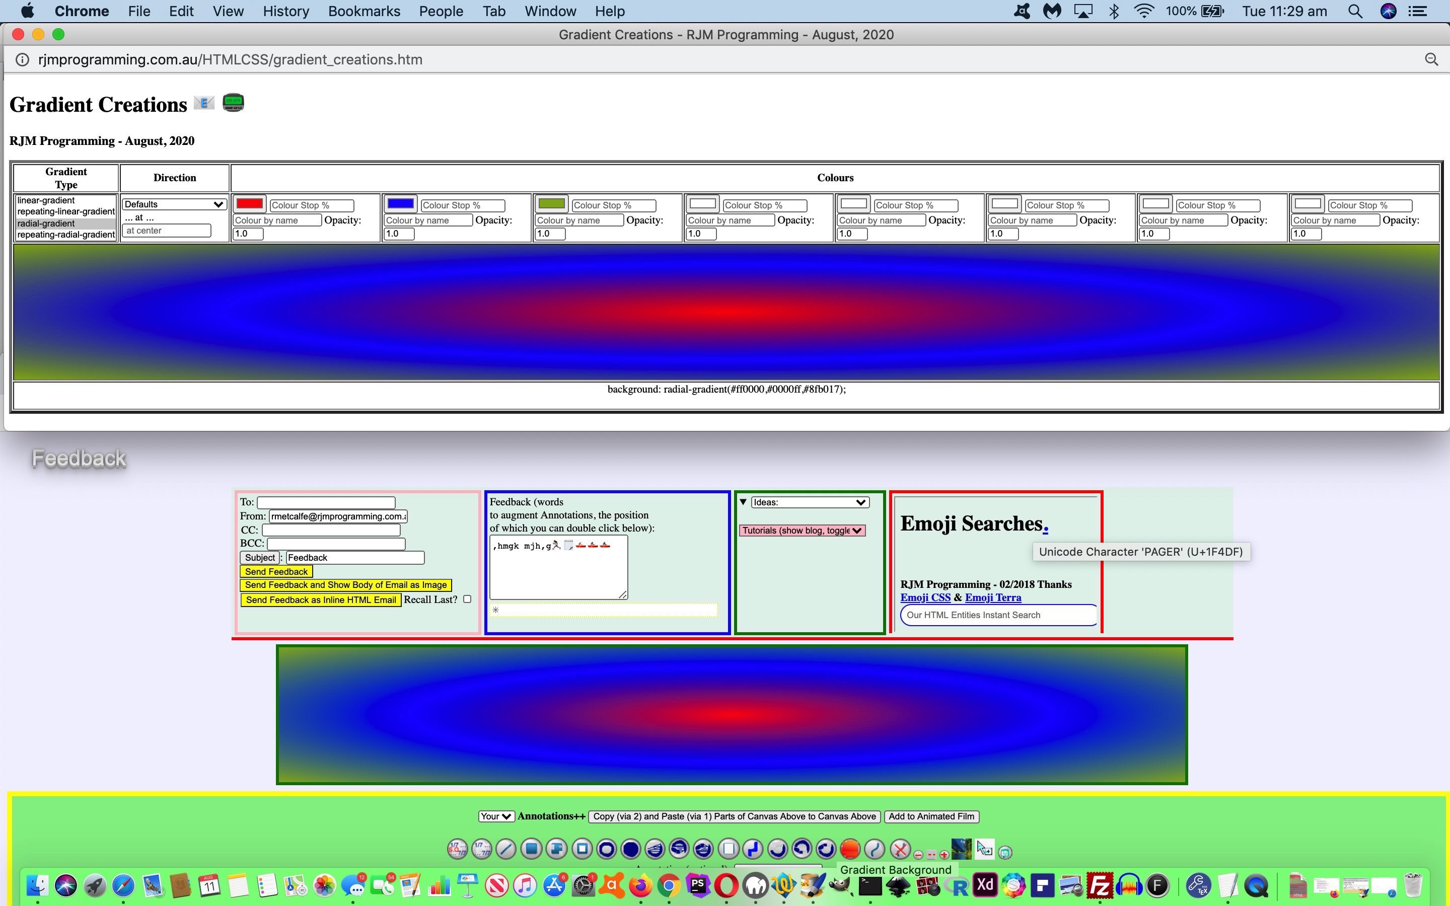Click the red filled circle annotation icon
1450x906 pixels.
click(850, 849)
